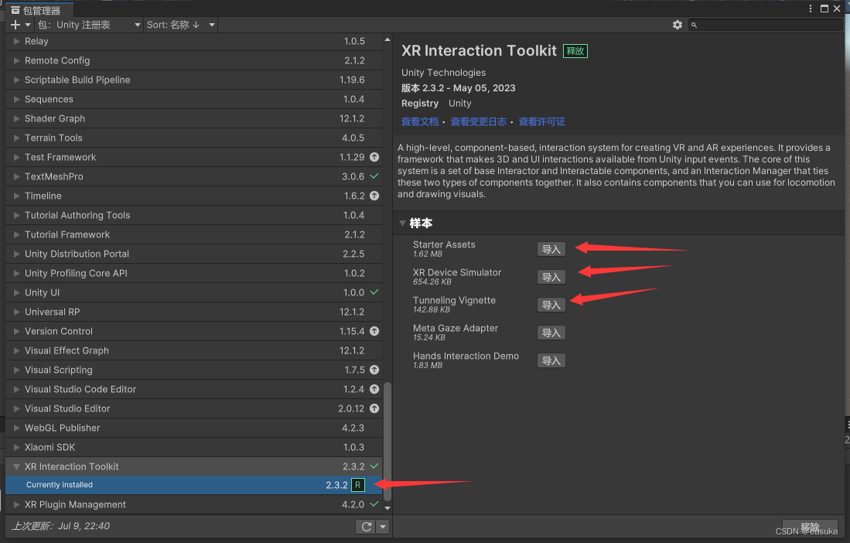Select the Tutorial Framework package
The height and width of the screenshot is (543, 850).
(x=193, y=234)
